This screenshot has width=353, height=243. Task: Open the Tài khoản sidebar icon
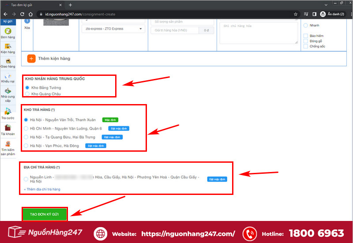pyautogui.click(x=8, y=127)
